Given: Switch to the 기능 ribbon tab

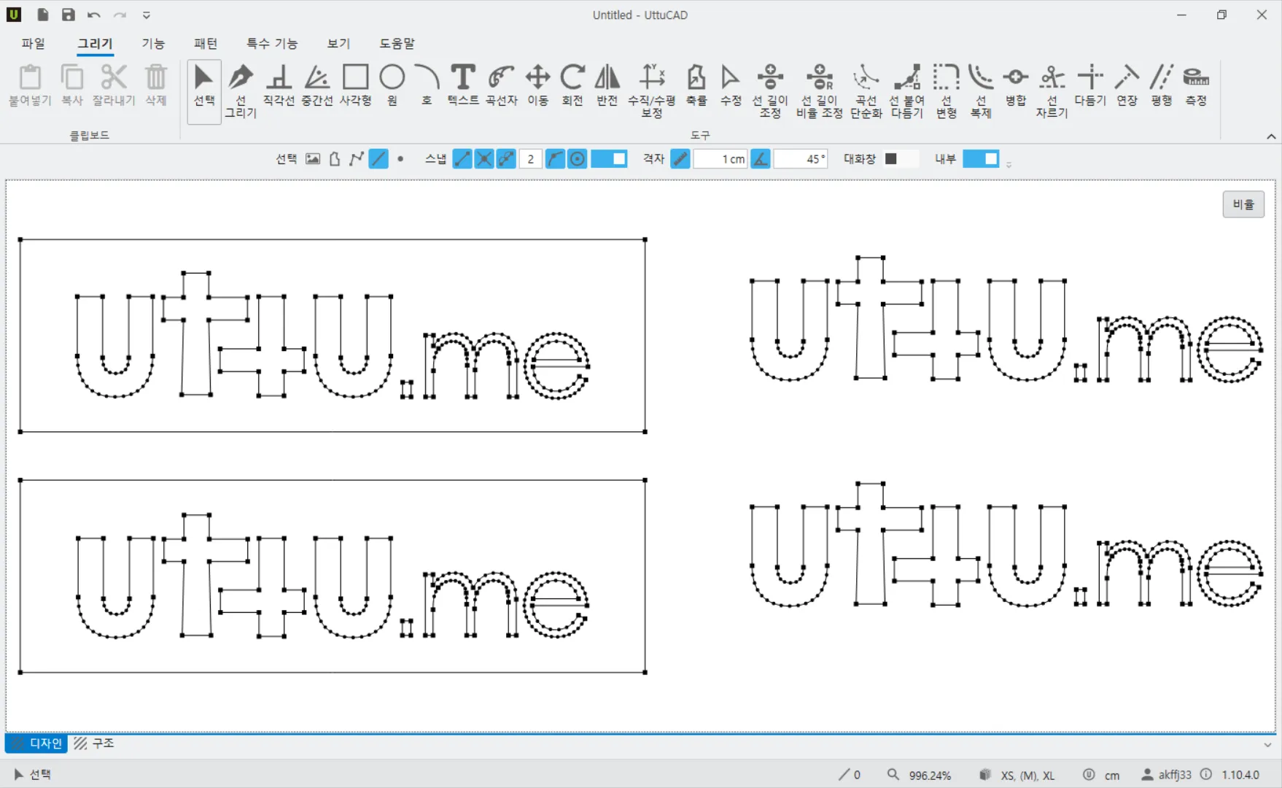Looking at the screenshot, I should point(153,44).
